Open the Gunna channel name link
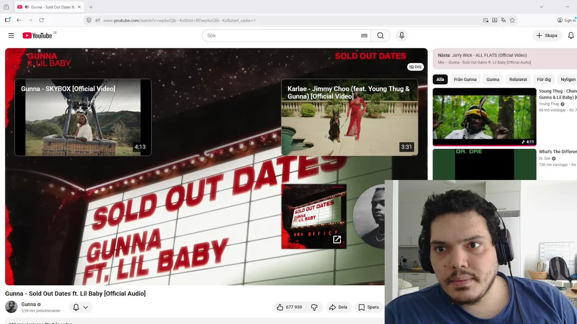The height and width of the screenshot is (324, 577). pos(28,304)
